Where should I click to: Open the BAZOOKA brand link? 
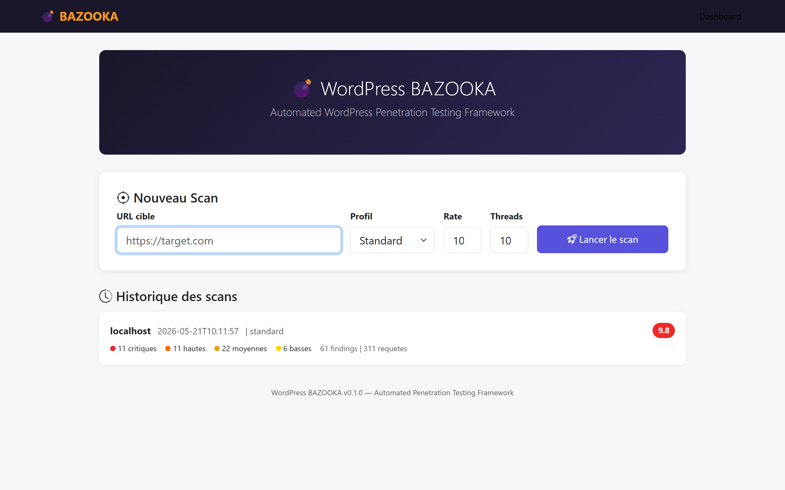tap(80, 16)
